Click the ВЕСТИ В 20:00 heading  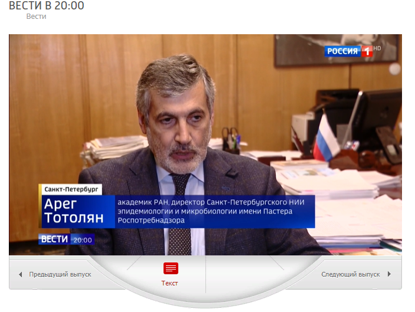pos(47,5)
